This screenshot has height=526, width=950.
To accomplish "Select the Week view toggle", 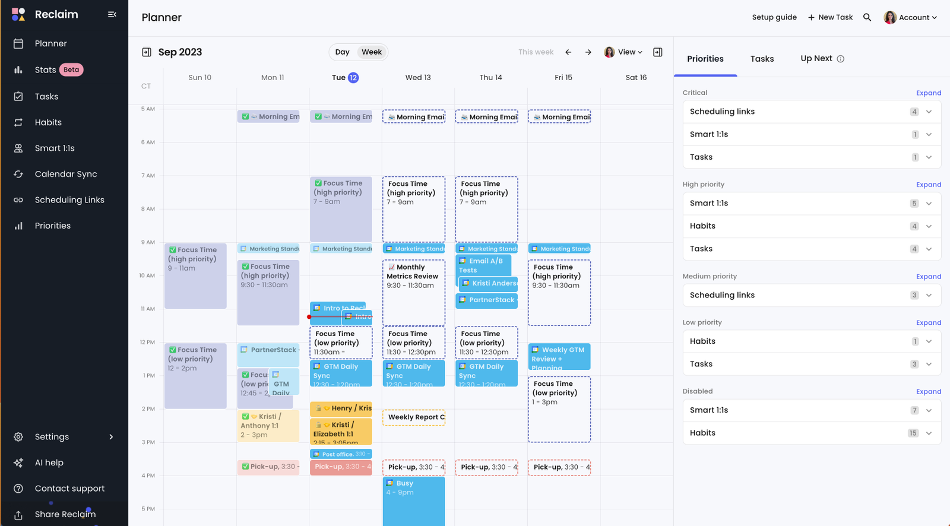I will click(x=372, y=52).
